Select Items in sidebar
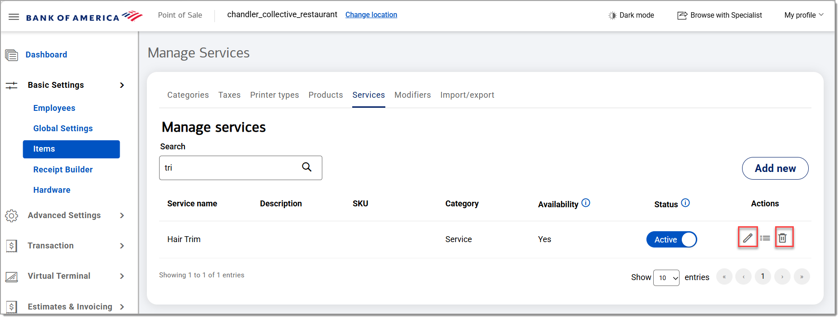Viewport: 840px width, 319px height. pyautogui.click(x=72, y=149)
